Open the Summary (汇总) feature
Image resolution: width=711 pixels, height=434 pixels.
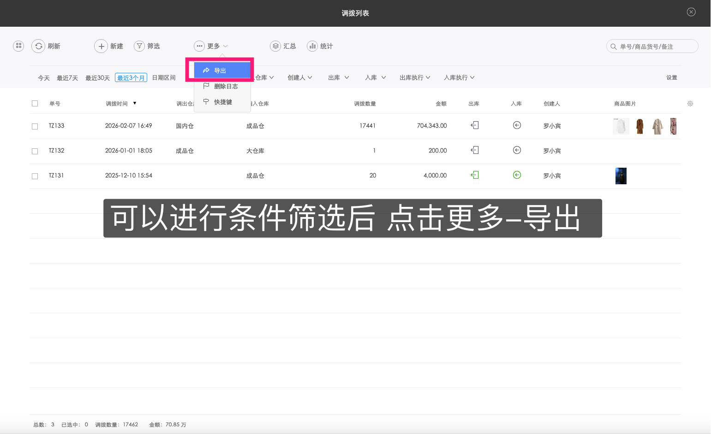tap(283, 46)
